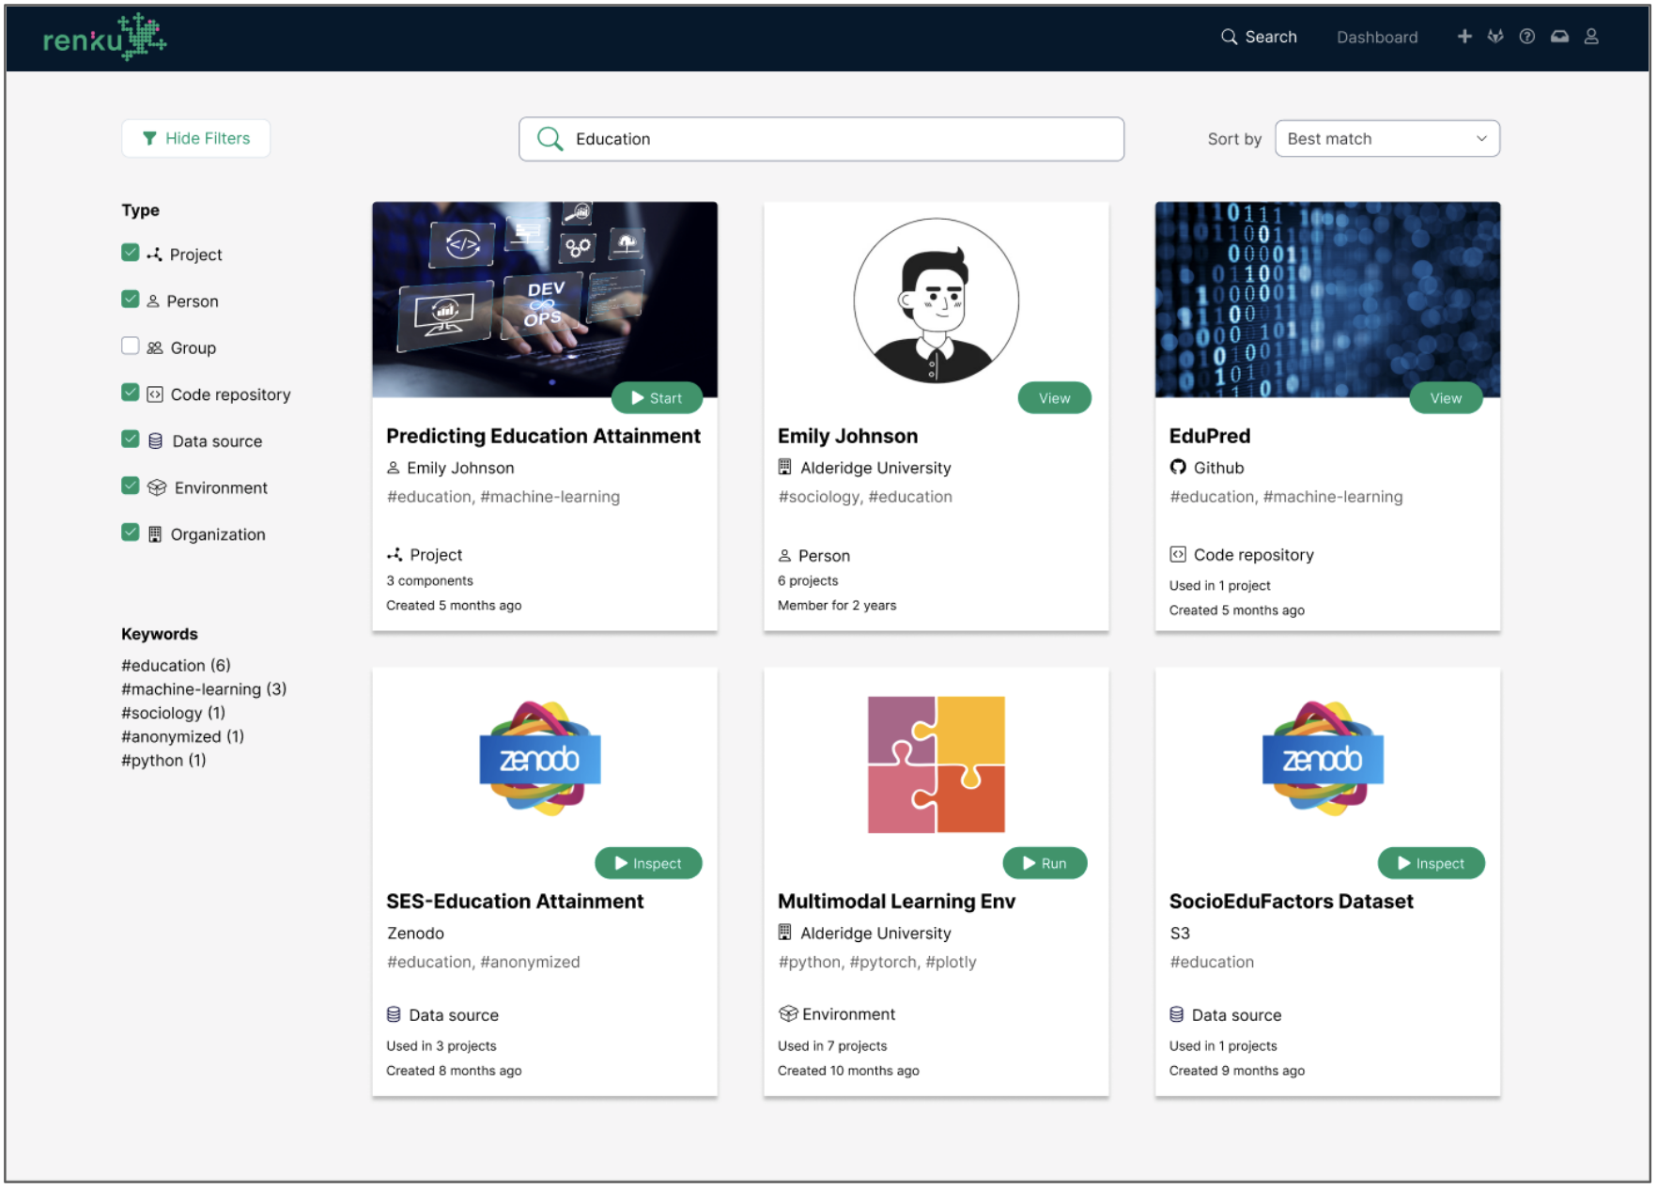Open the Sort by Best match dropdown
This screenshot has width=1657, height=1189.
coord(1386,139)
